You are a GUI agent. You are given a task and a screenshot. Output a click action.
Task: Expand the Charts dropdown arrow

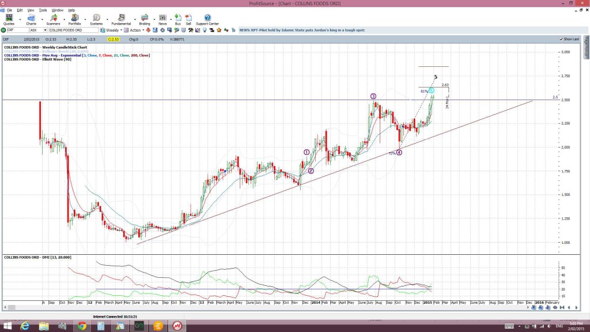[41, 19]
